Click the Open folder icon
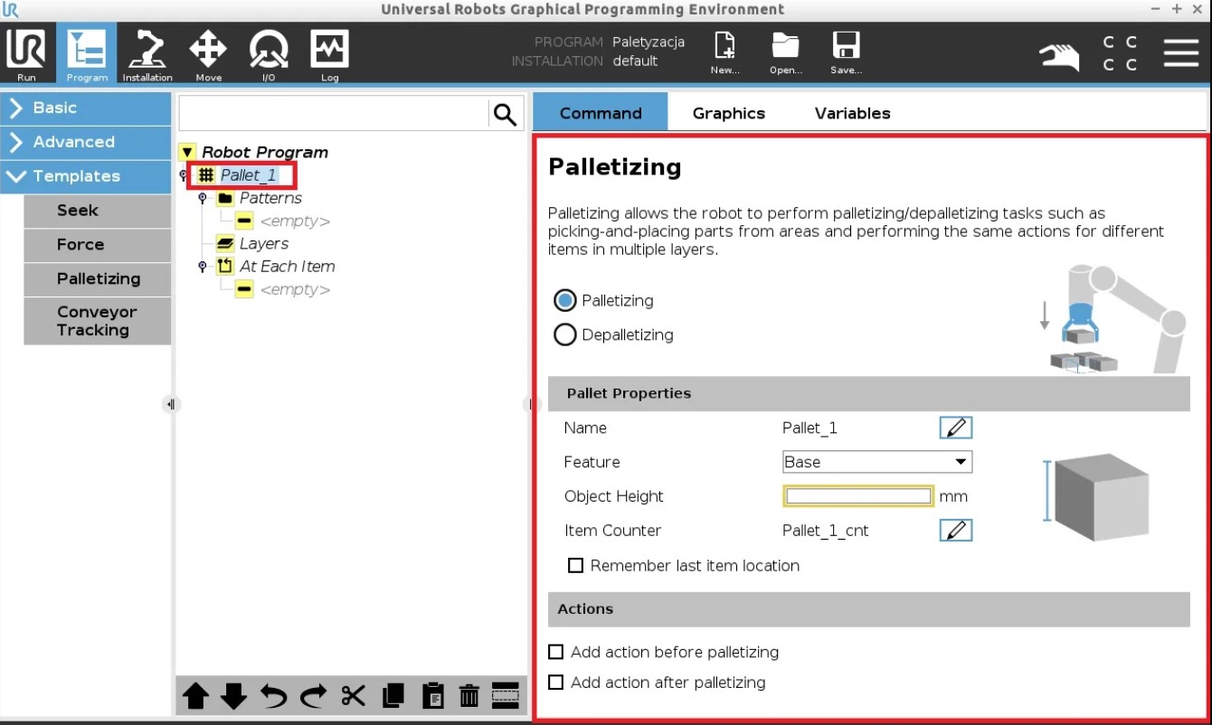 tap(785, 52)
